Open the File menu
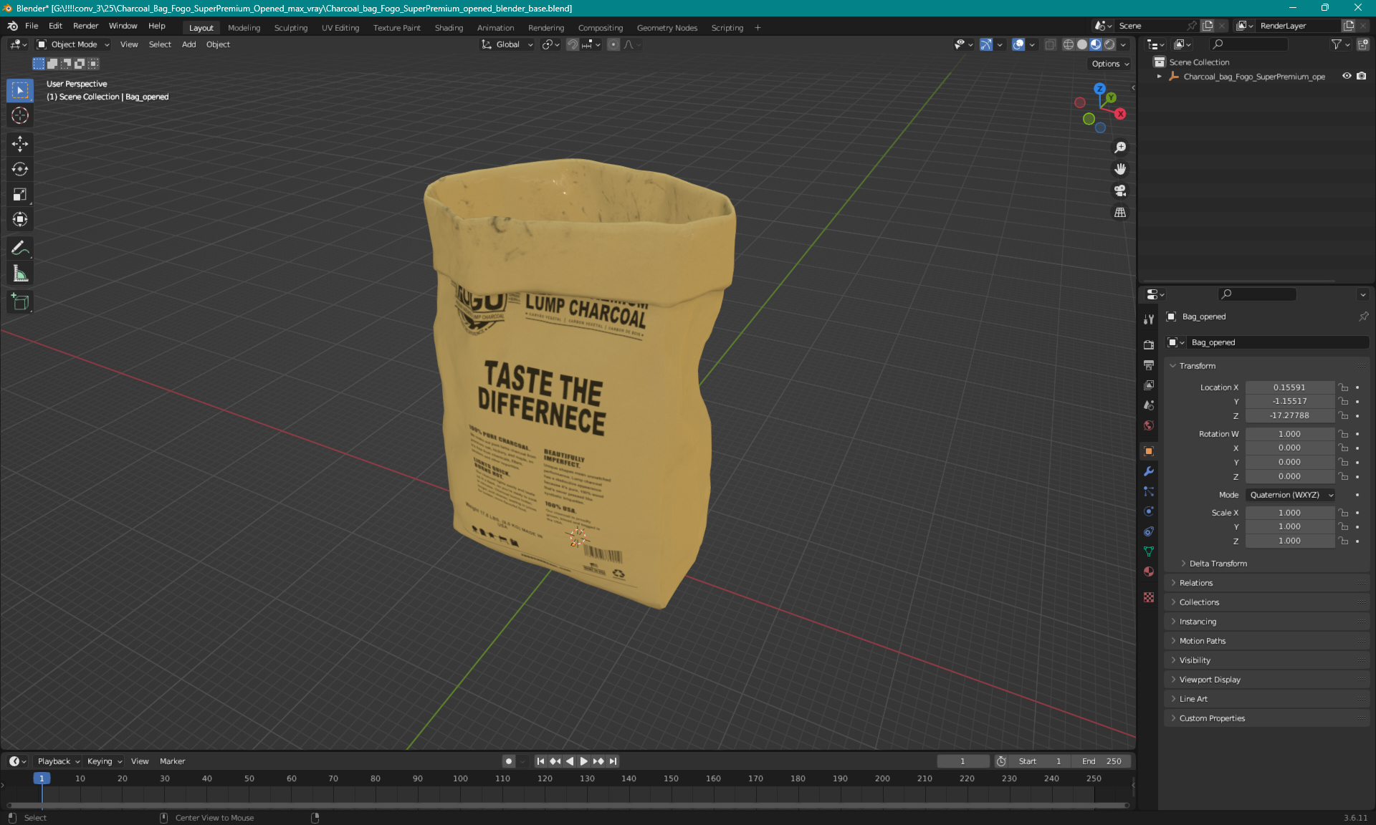The height and width of the screenshot is (825, 1376). [x=32, y=26]
